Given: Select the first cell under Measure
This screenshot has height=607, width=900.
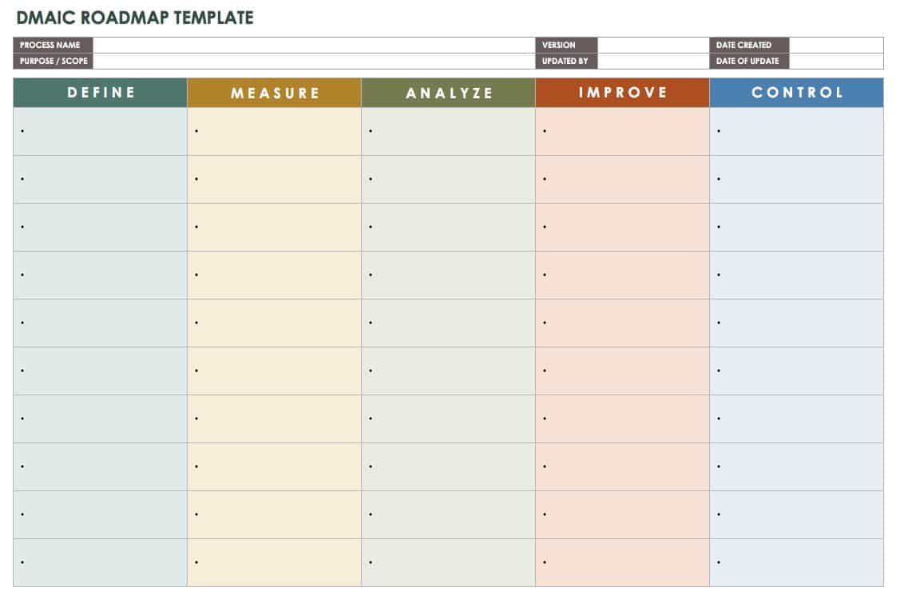Looking at the screenshot, I should click(275, 132).
